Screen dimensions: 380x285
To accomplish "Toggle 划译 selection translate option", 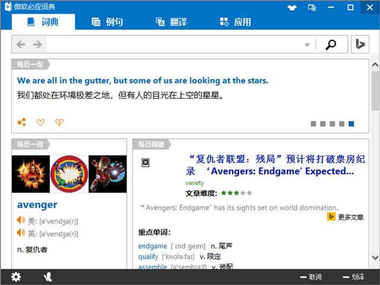I will [354, 277].
